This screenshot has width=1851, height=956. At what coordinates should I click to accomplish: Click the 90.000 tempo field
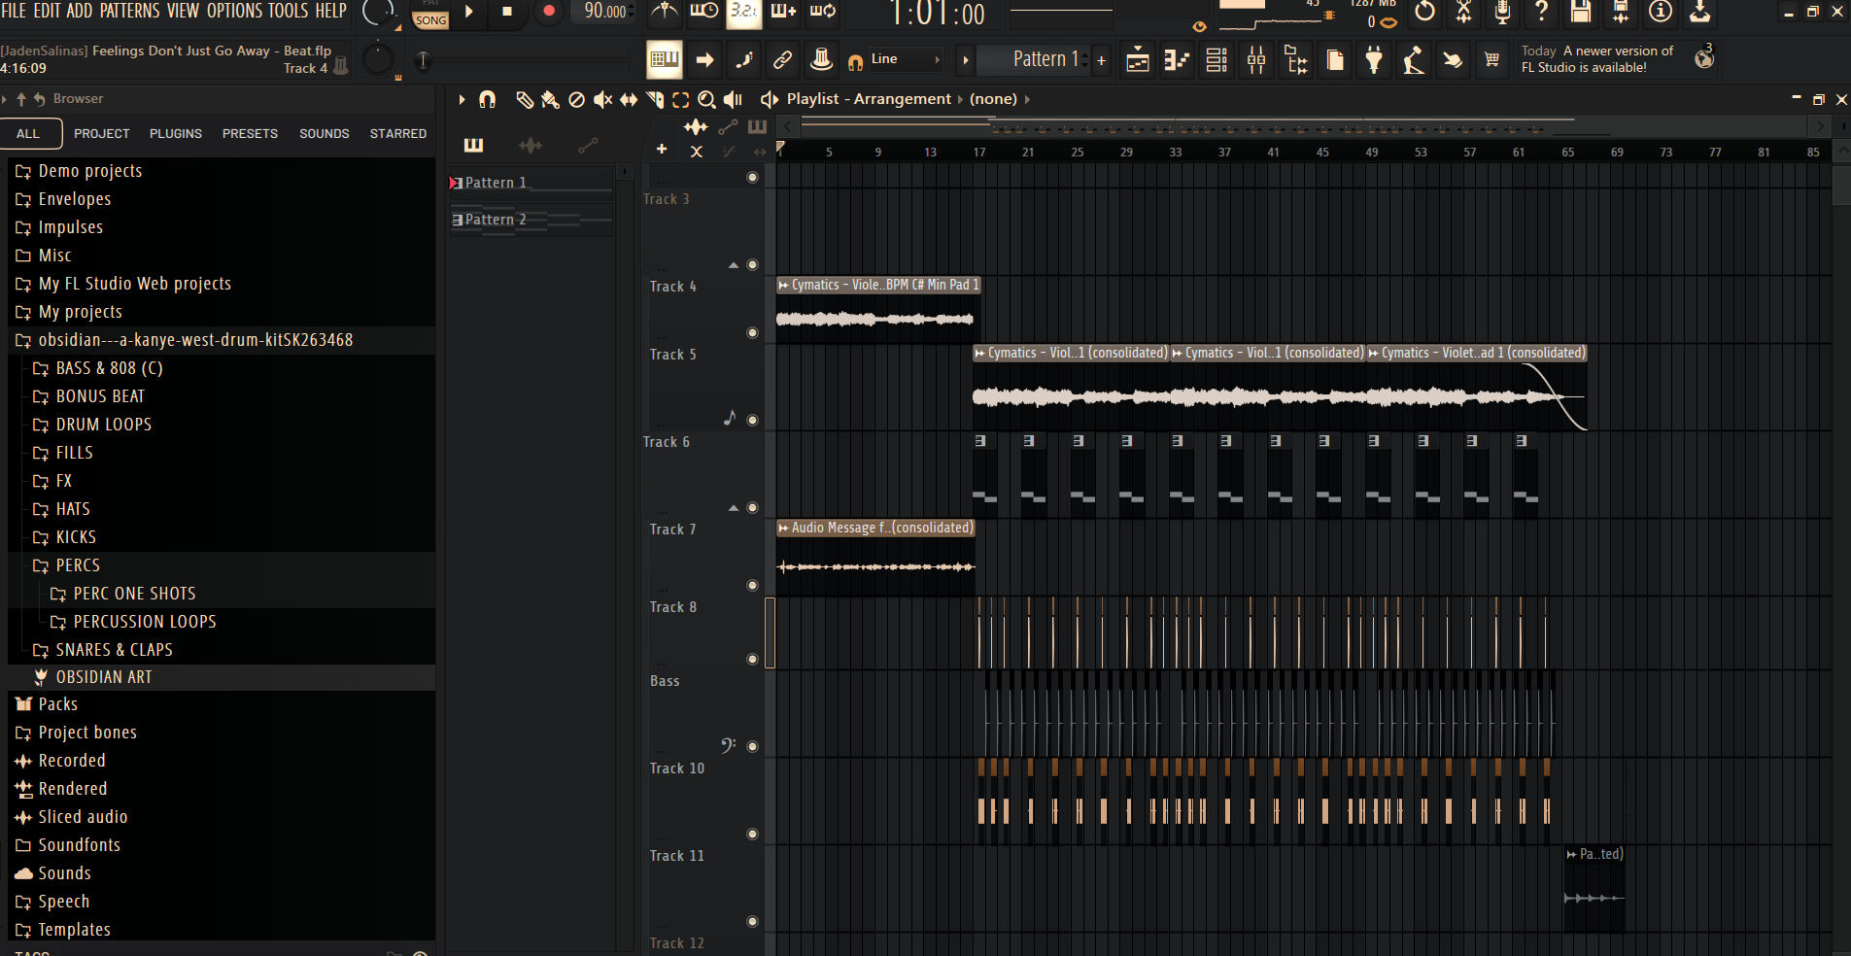click(x=605, y=12)
